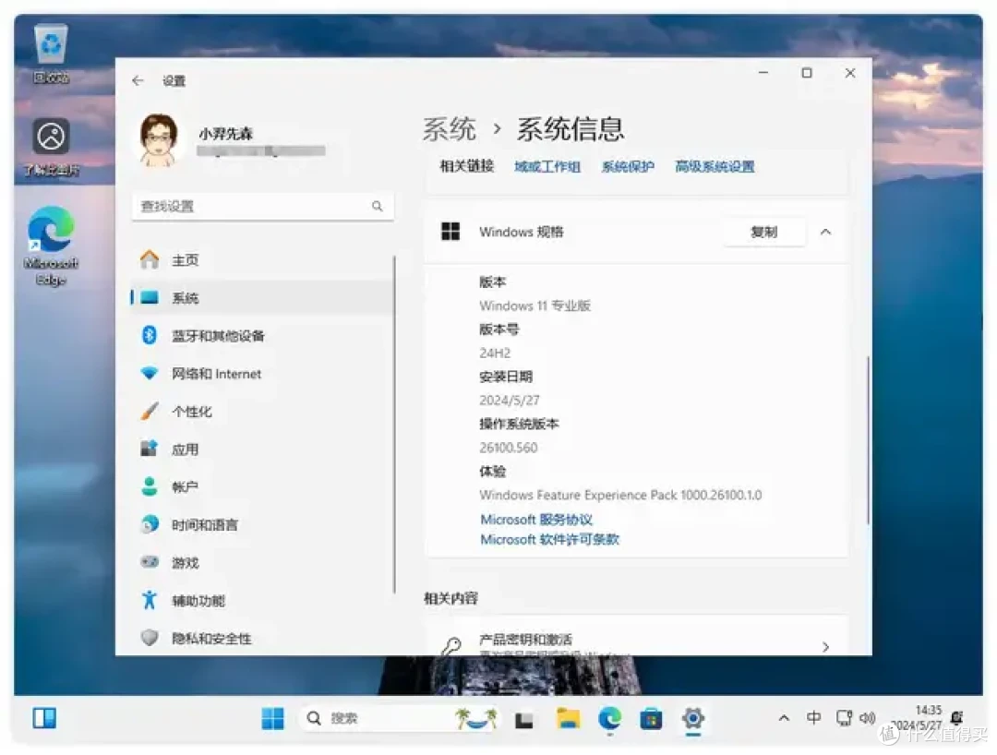Expand hidden icons in the system tray
Screen dimensions: 997x755
pyautogui.click(x=783, y=717)
